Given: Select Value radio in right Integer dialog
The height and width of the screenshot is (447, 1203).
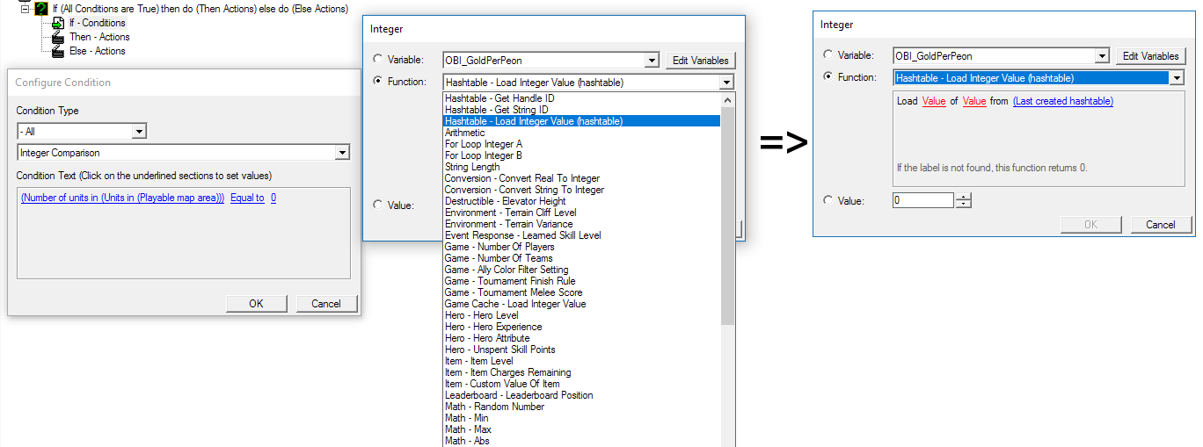Looking at the screenshot, I should point(829,200).
